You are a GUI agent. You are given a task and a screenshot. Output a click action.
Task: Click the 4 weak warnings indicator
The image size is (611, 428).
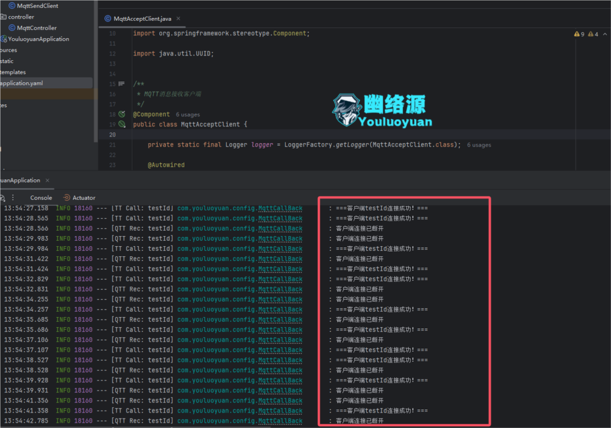[593, 34]
